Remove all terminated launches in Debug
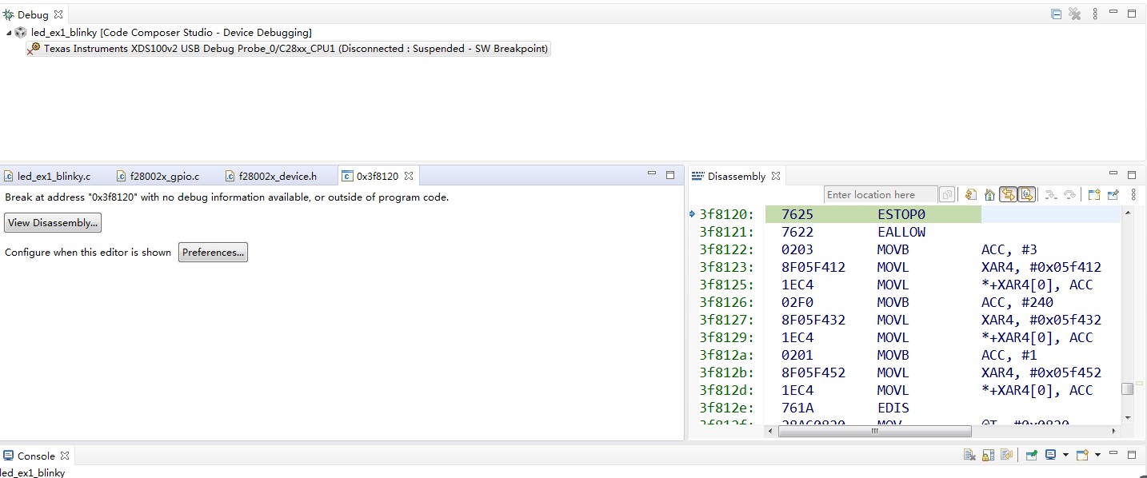Screen dimensions: 1147x478 (1075, 14)
